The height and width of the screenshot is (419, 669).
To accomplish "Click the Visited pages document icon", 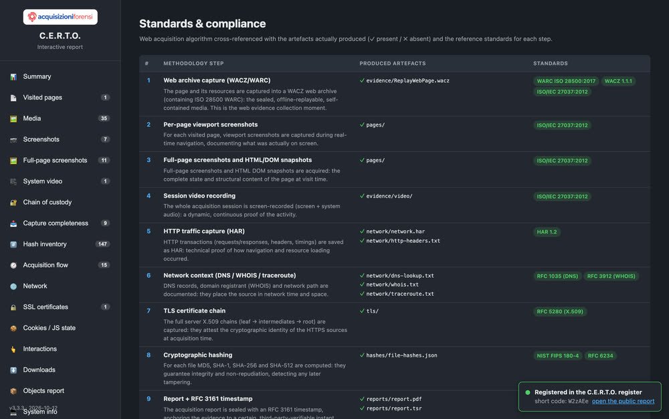I will (x=13, y=98).
